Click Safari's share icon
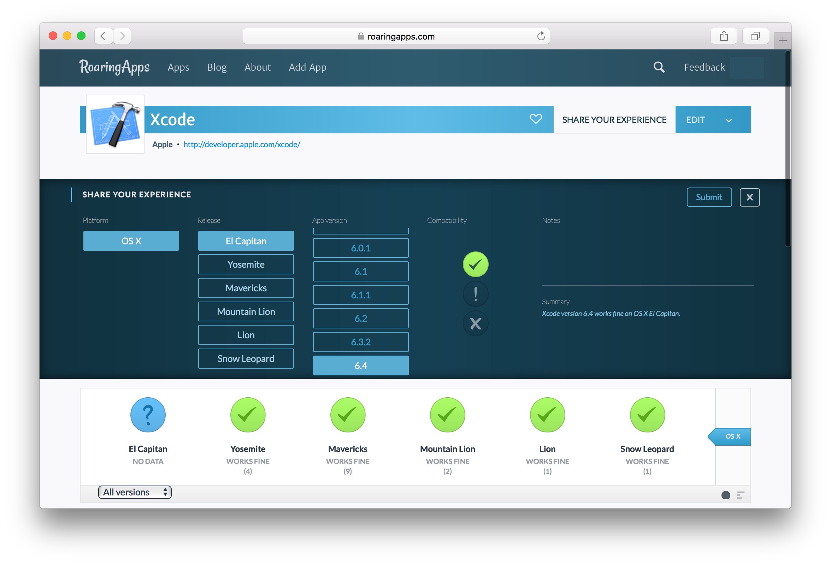The image size is (831, 565). 723,36
